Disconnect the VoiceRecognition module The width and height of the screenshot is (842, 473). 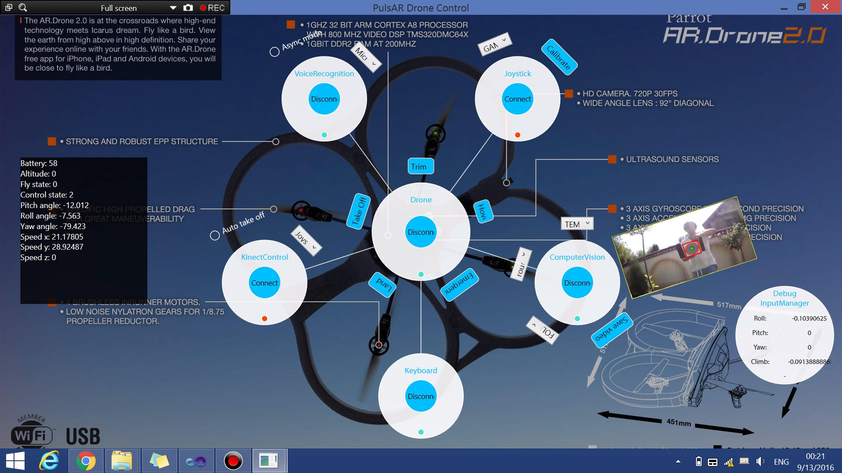coord(324,99)
